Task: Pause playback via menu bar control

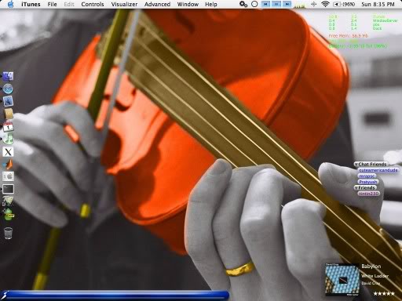Action: (276, 4)
